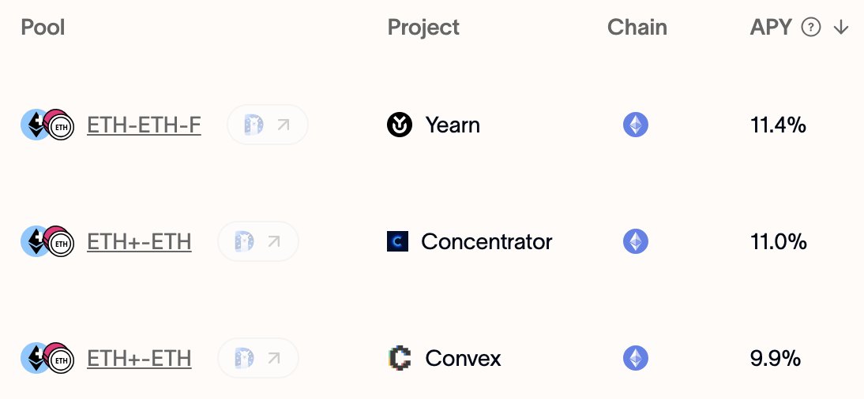Click the Convex project logo icon
The height and width of the screenshot is (399, 864).
coord(400,358)
